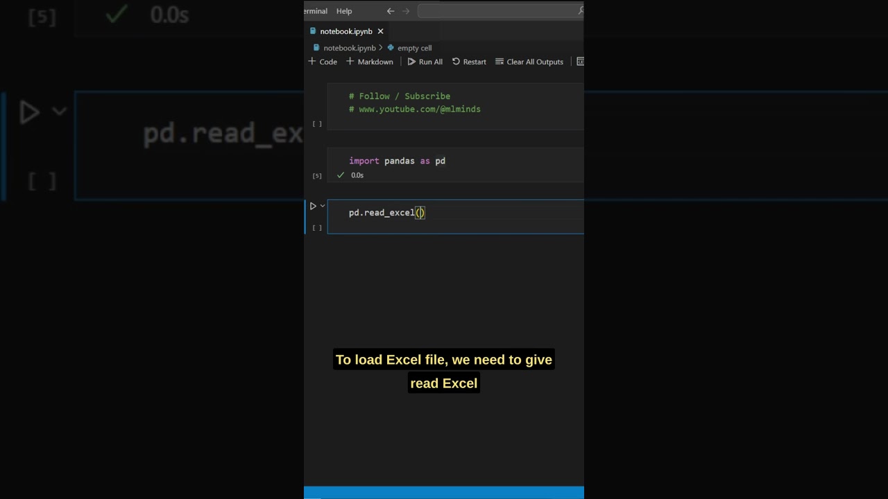Screen dimensions: 888x499
Task: Click the variables icon at toolbar right edge
Action: point(581,62)
